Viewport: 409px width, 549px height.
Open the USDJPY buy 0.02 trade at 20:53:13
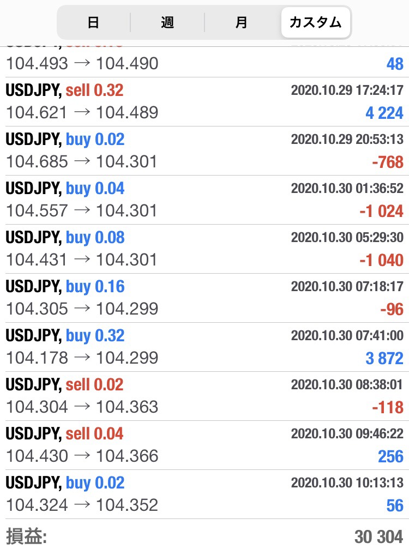tap(204, 151)
